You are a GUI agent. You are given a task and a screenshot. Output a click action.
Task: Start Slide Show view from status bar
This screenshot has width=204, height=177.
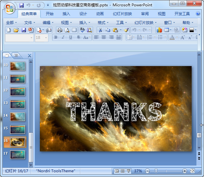pos(128,171)
